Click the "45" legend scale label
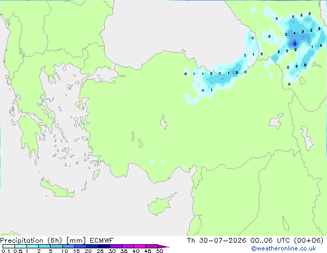Screen dimensions: 327x253 coord(148,251)
